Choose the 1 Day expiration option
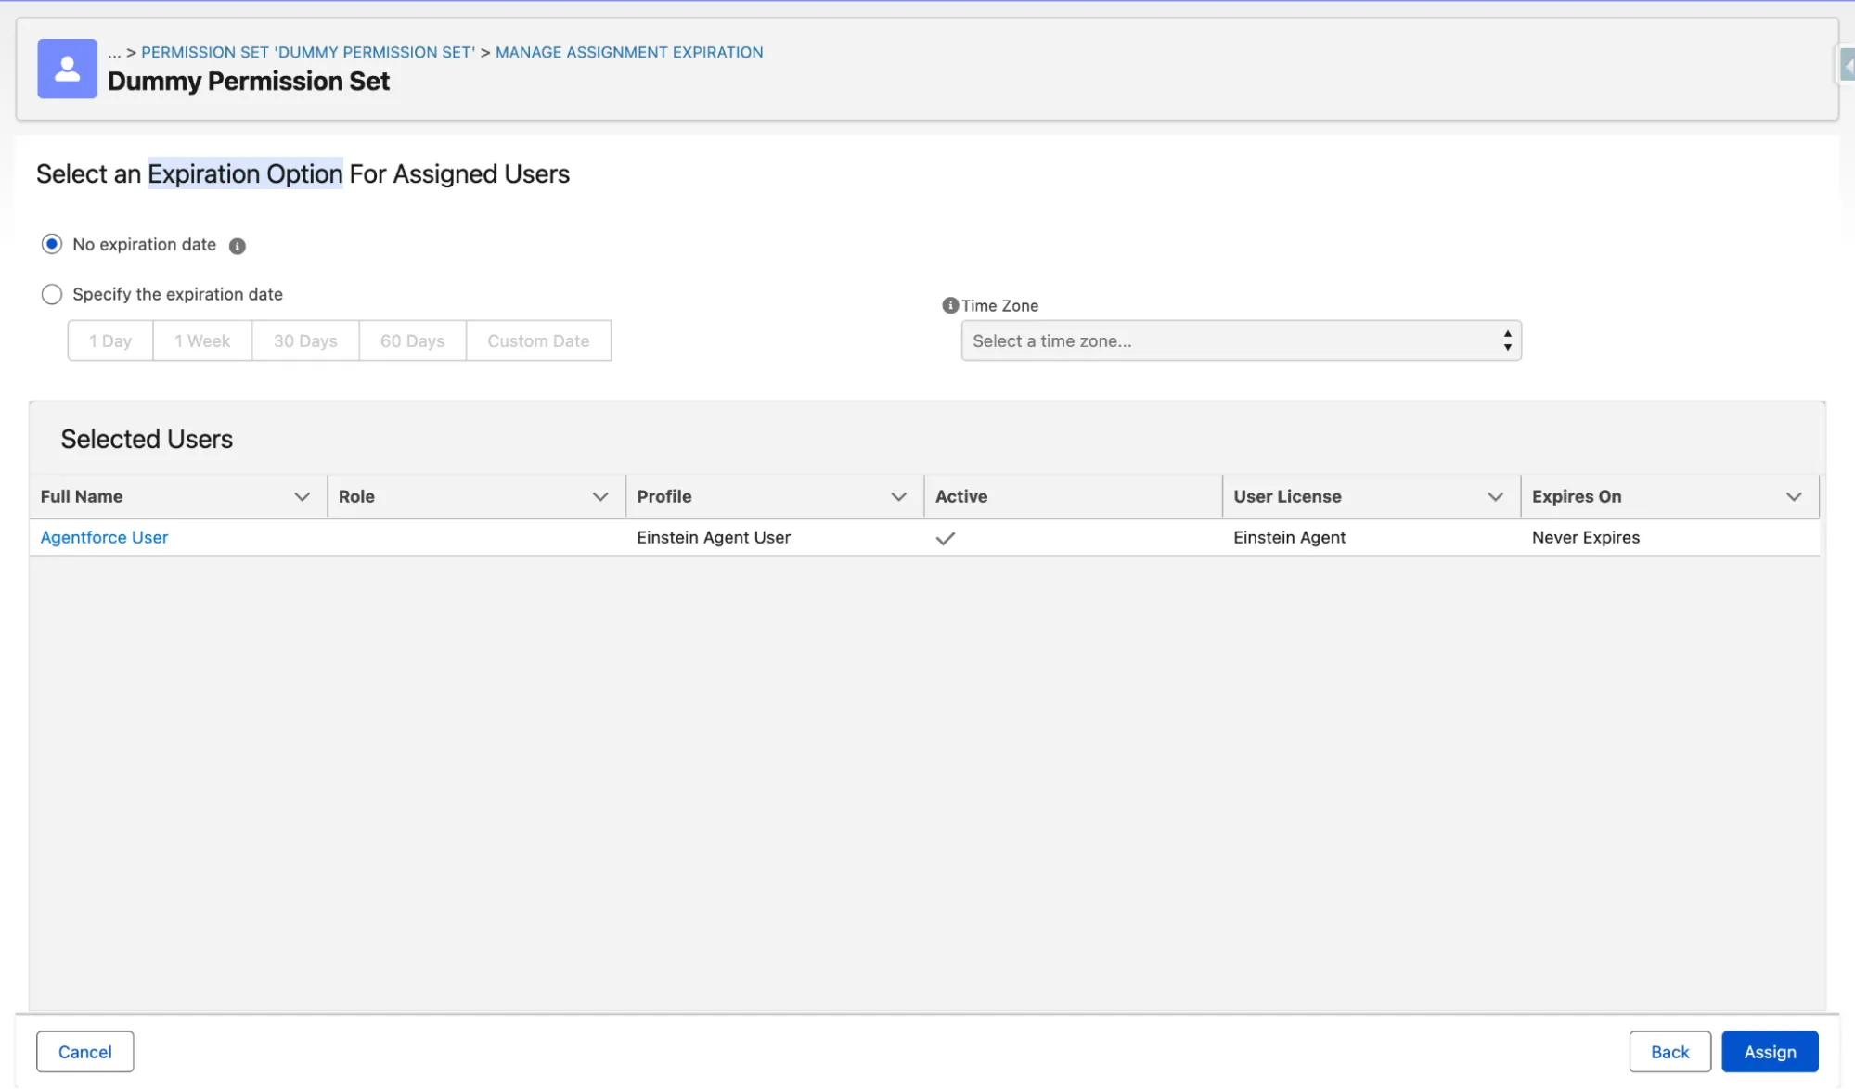This screenshot has width=1855, height=1089. [110, 340]
